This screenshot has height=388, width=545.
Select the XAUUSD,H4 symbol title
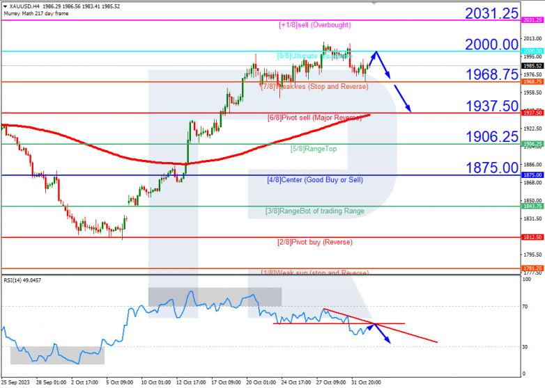(24, 6)
